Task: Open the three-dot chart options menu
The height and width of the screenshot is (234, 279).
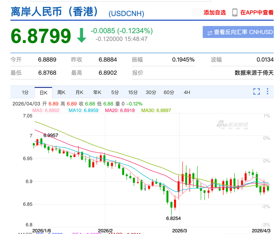Action: [267, 92]
